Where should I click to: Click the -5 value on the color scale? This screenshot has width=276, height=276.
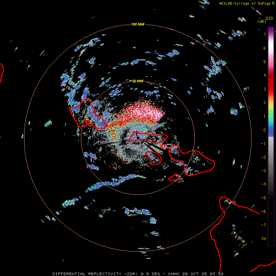263,198
